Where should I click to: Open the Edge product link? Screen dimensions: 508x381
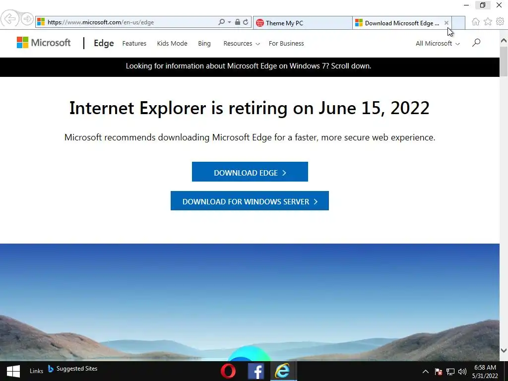coord(104,43)
